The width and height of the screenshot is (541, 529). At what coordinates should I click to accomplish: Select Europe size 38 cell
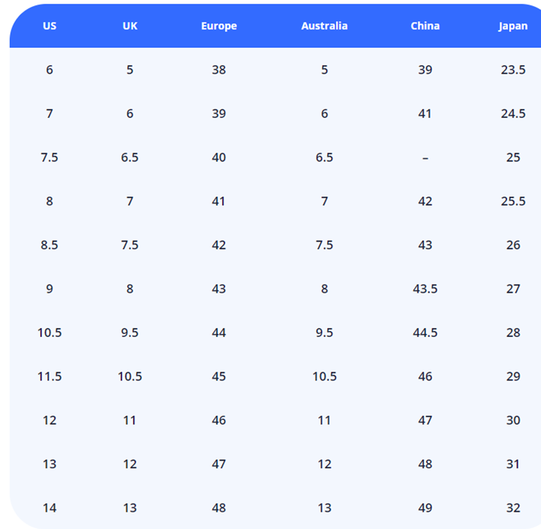218,70
